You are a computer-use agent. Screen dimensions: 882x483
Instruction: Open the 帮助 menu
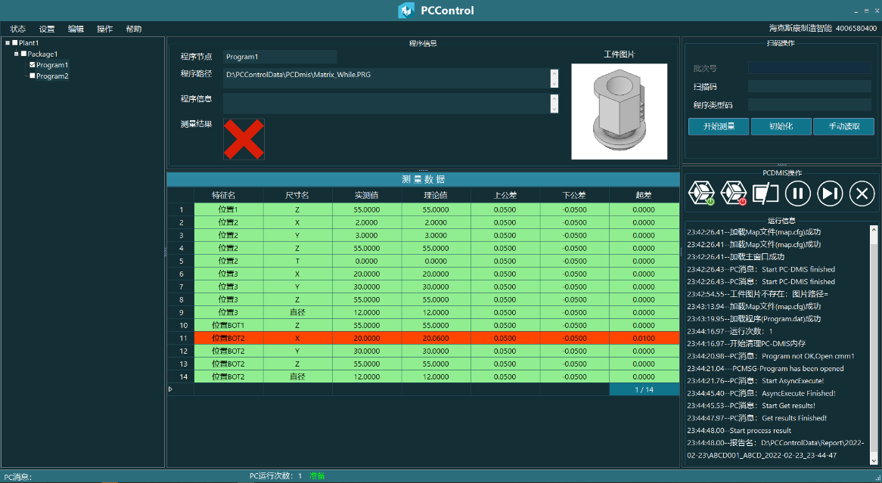134,29
